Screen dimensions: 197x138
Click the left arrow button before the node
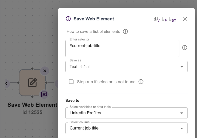(6, 83)
